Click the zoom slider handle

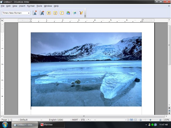tap(150, 120)
